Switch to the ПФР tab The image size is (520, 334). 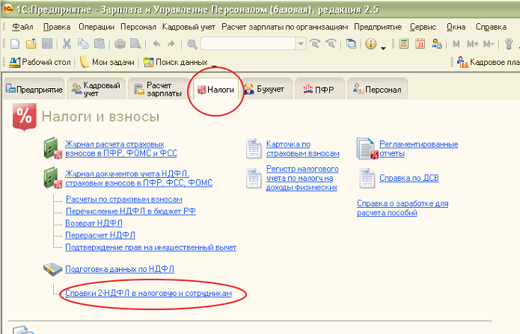[x=318, y=90]
